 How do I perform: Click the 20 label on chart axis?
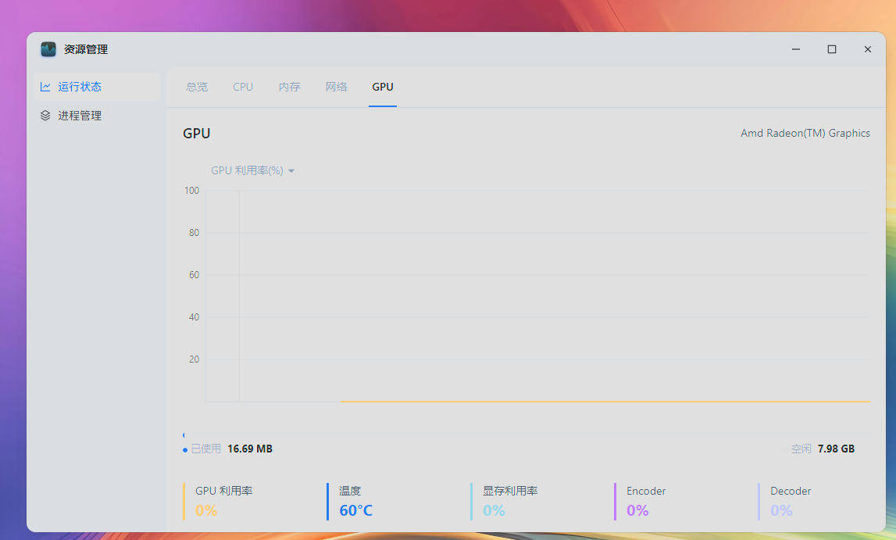click(x=195, y=359)
